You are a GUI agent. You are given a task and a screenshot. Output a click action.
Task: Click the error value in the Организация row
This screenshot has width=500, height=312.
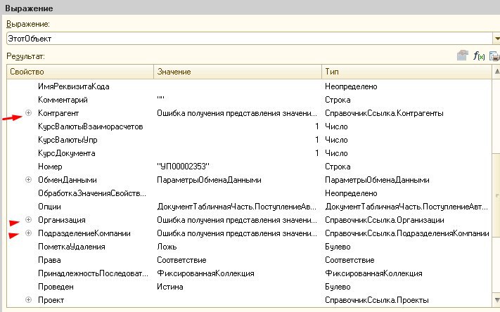click(237, 220)
